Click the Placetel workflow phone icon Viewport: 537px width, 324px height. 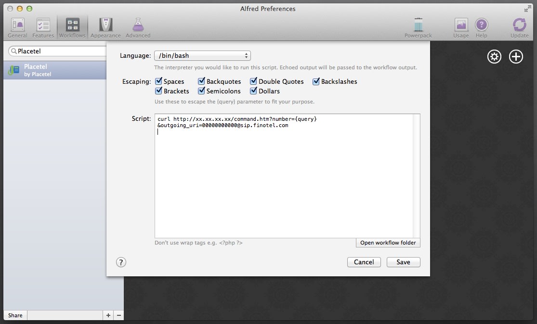tap(13, 70)
